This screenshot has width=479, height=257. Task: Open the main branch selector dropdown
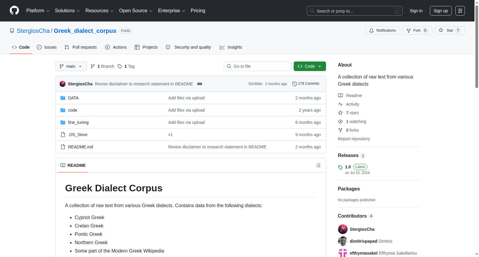click(71, 66)
